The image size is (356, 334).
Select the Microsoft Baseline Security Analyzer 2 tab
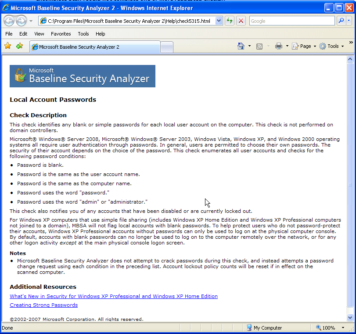point(95,47)
